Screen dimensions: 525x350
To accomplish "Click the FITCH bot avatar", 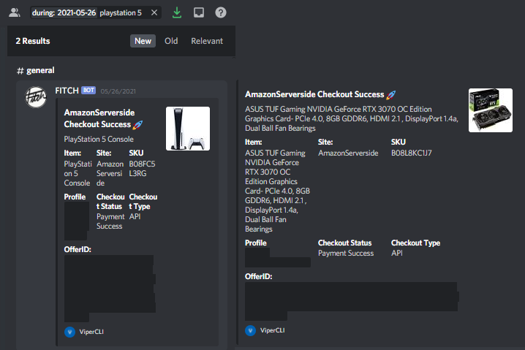I will coord(36,97).
